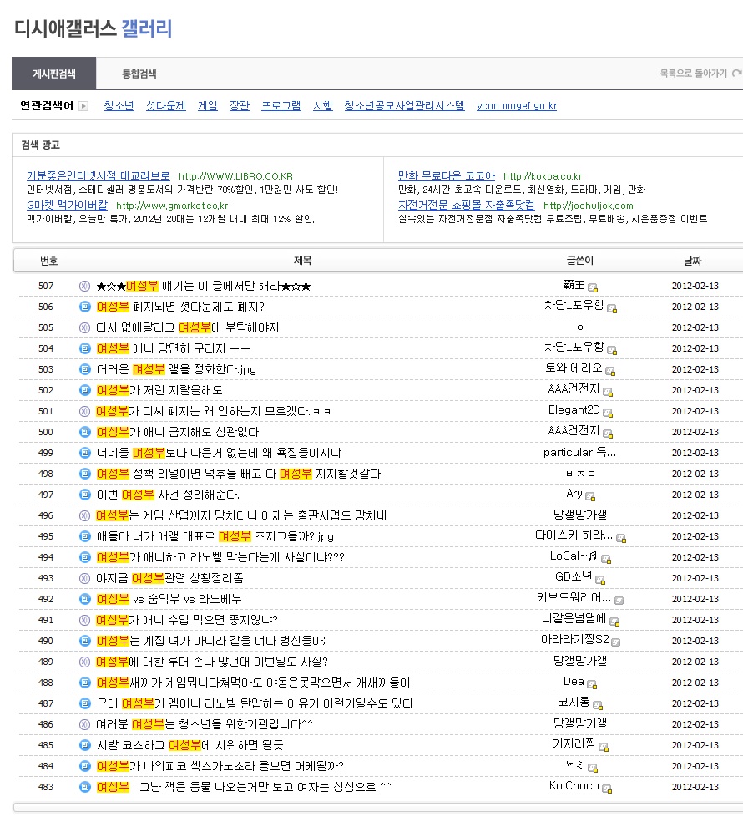
Task: Click the 제목 column header
Action: point(303,261)
